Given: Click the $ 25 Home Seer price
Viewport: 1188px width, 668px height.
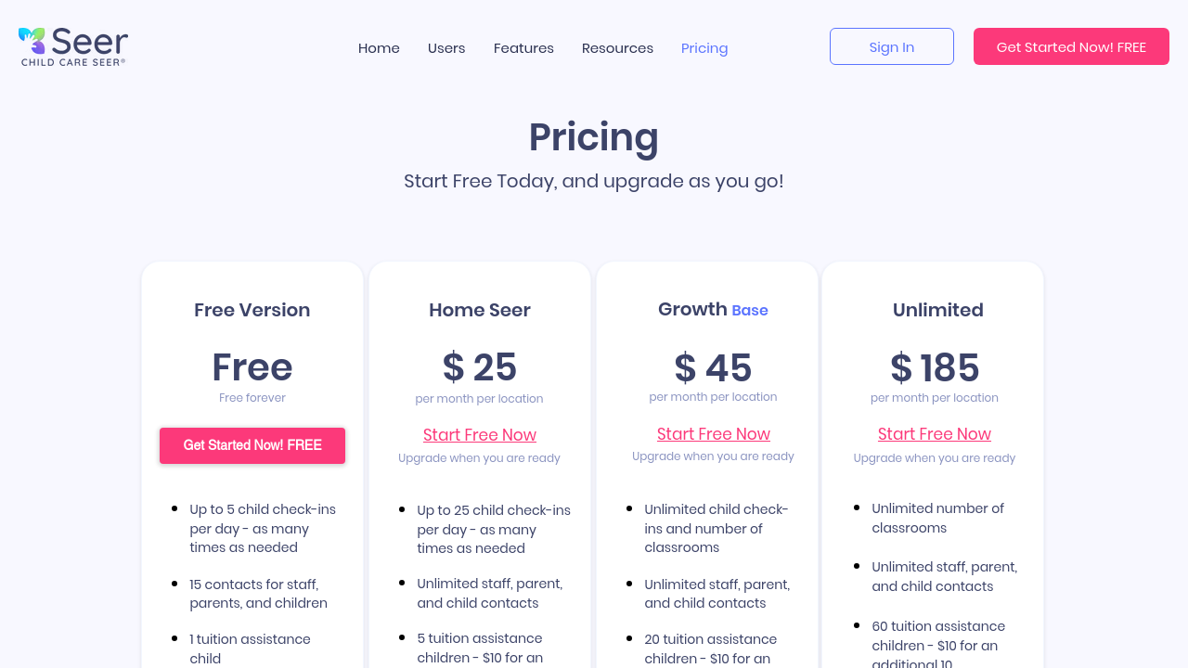Looking at the screenshot, I should pyautogui.click(x=480, y=367).
